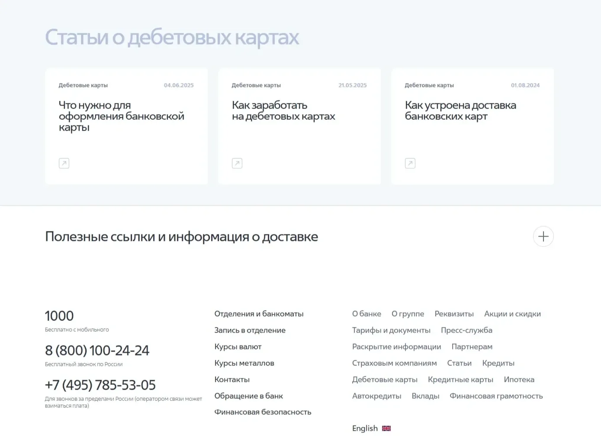Open article 'Как устроена доставка банковских карт'
601x448 pixels.
[460, 111]
